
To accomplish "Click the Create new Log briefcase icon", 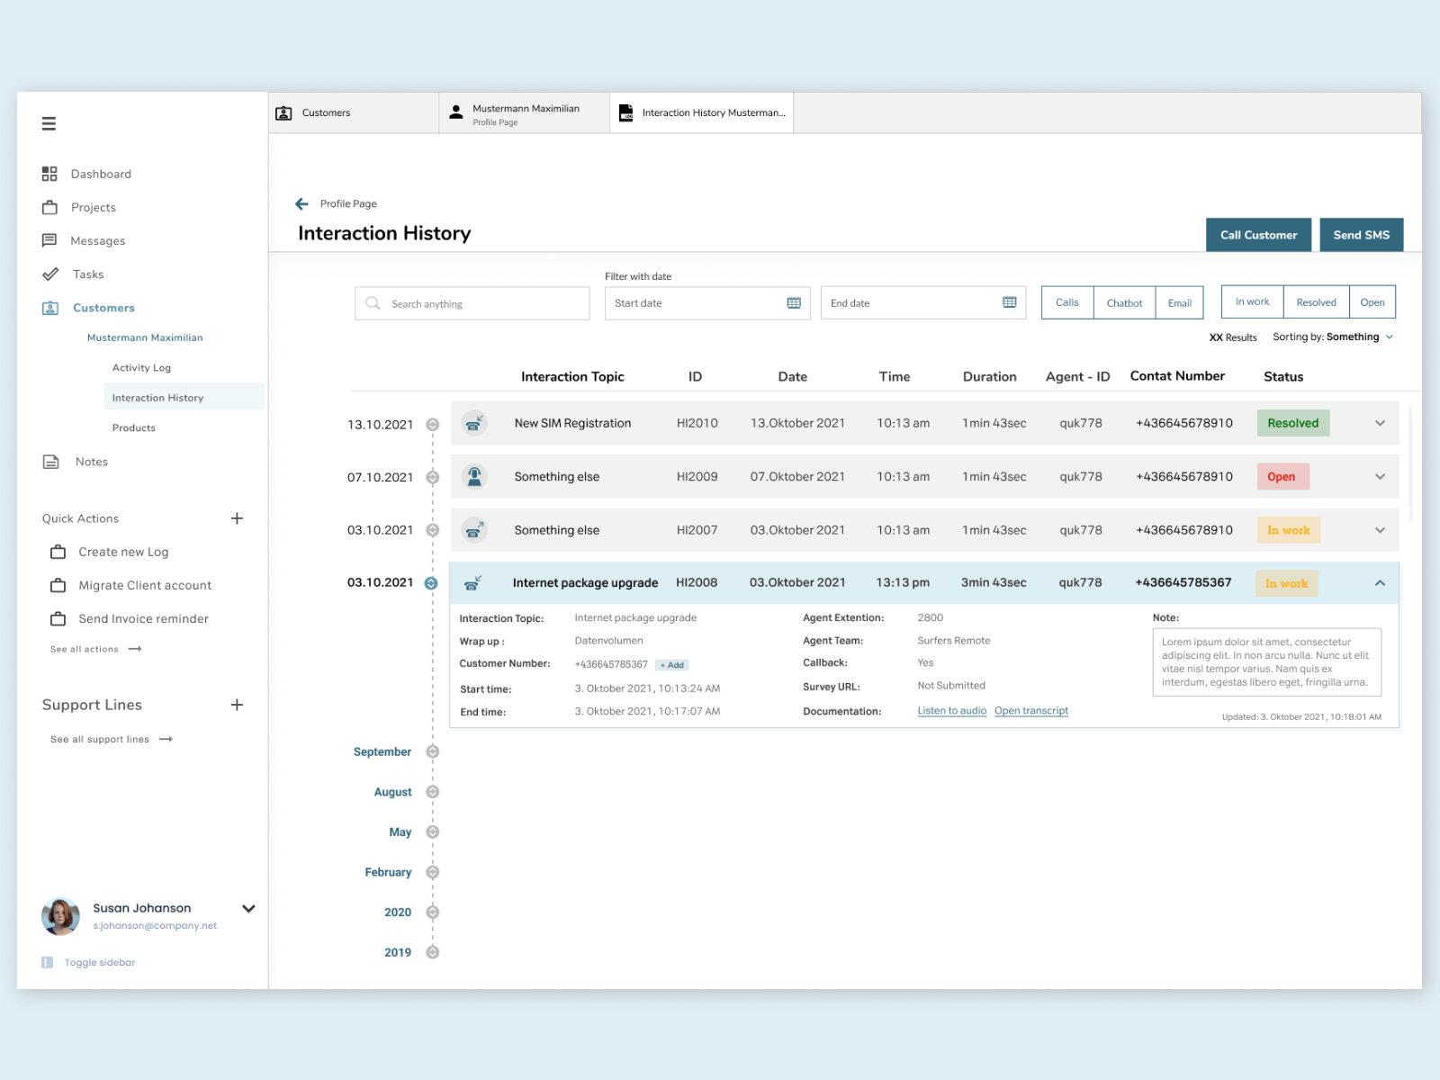I will [57, 551].
